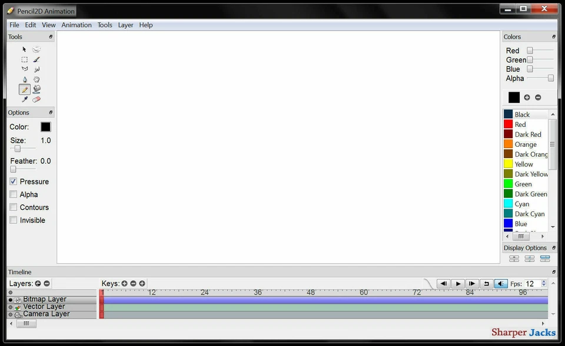Select the Pen tool
565x346 pixels.
coord(24,79)
